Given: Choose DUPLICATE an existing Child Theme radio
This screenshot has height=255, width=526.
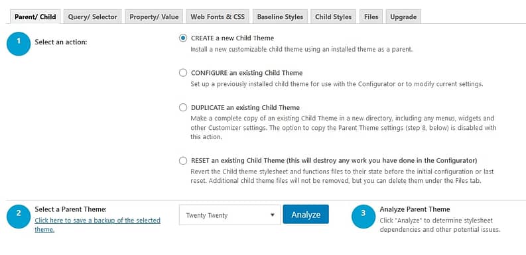Looking at the screenshot, I should (183, 107).
